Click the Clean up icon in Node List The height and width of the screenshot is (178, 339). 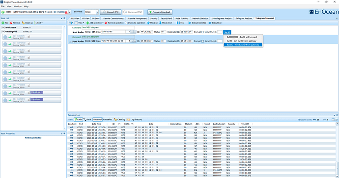(23, 23)
